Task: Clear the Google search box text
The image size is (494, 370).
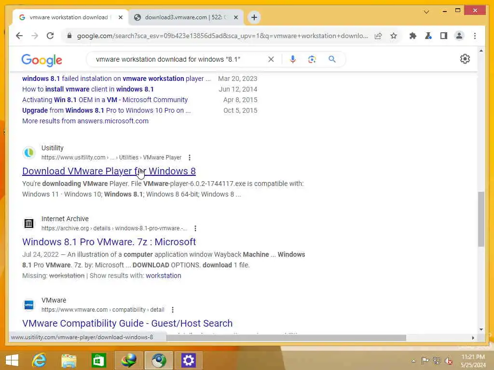Action: tap(271, 59)
